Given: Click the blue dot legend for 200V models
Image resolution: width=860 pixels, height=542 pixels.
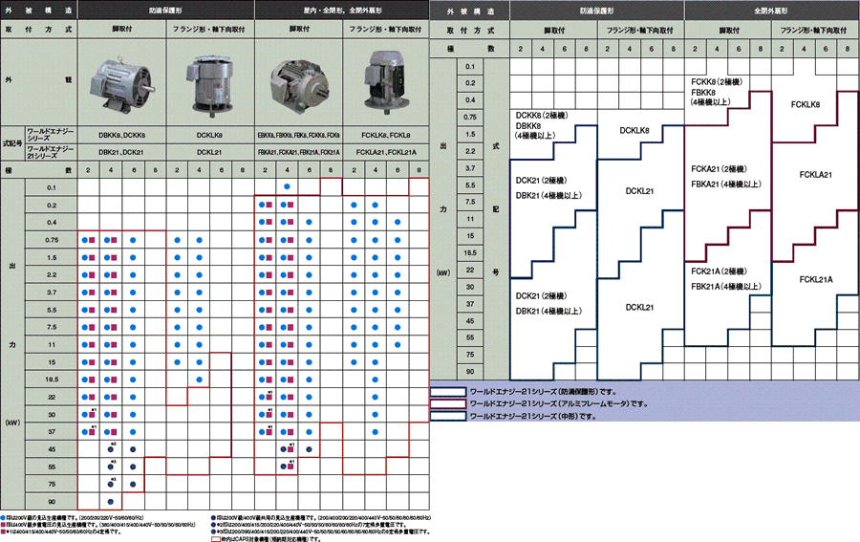Looking at the screenshot, I should click(x=5, y=516).
